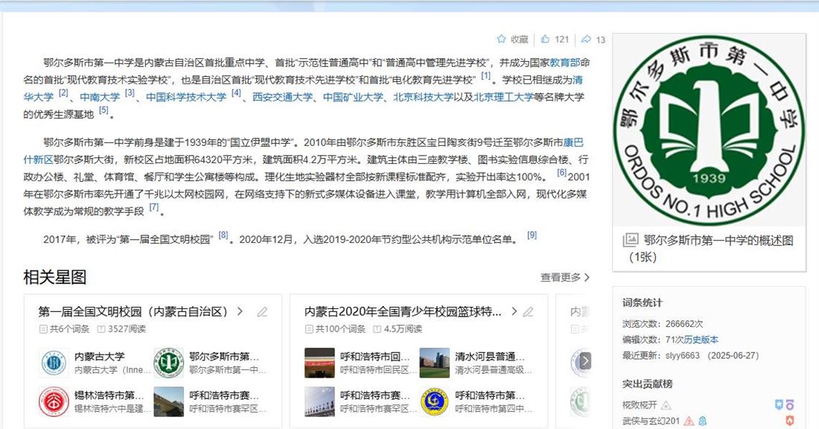This screenshot has width=819, height=429.
Task: Expand the 内蒙古2020年全国青少年校园篮球 card arrow
Action: 514,311
